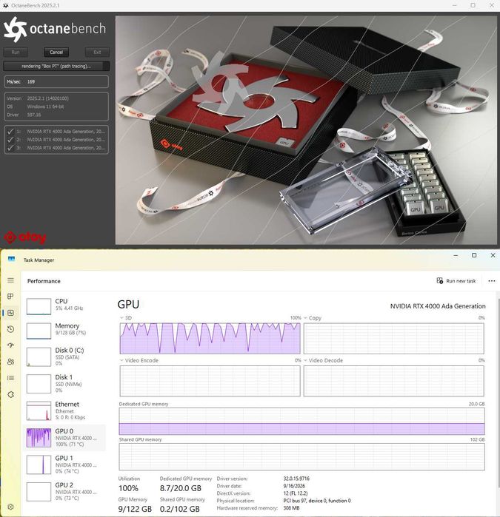500x517 pixels.
Task: Click the rendering Box PT progress bar
Action: [x=56, y=67]
